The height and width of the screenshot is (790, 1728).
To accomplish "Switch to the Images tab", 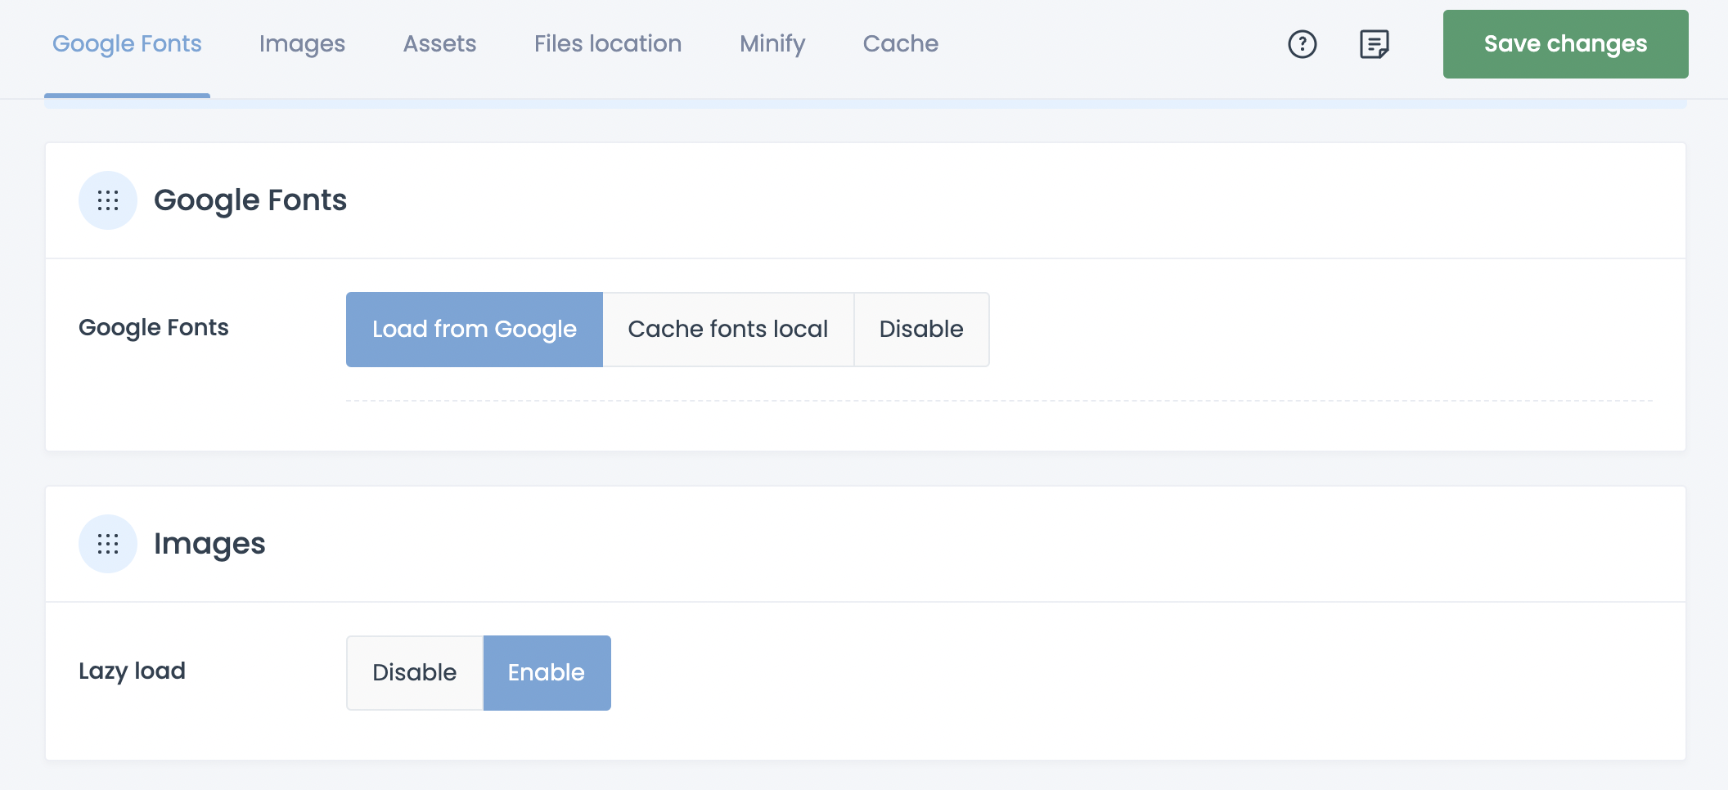I will pyautogui.click(x=302, y=44).
